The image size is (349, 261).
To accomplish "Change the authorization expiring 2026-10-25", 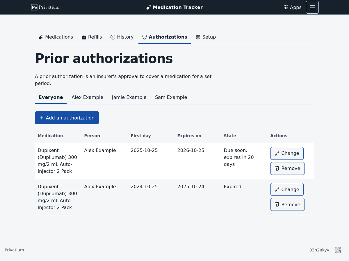I will (287, 153).
